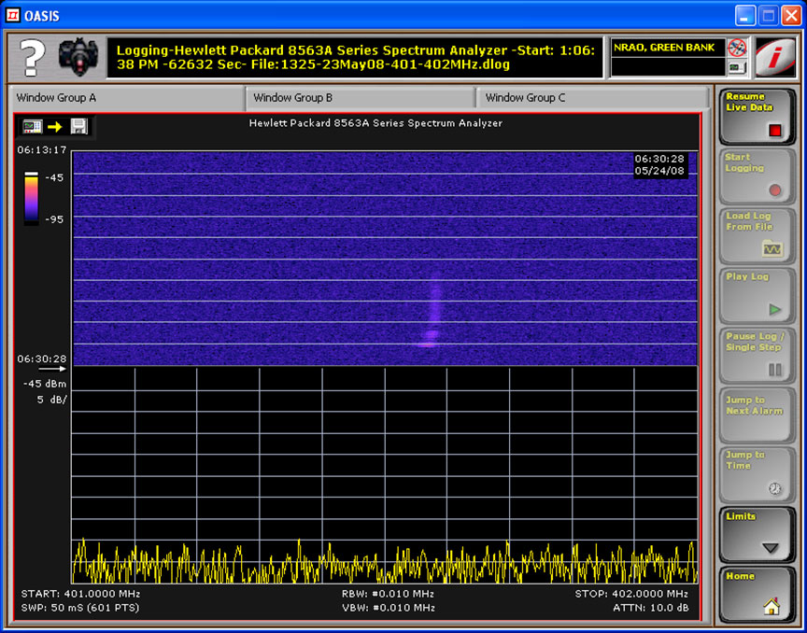This screenshot has height=633, width=807.
Task: Click the "ATTN: 10.0 dB" readout
Action: tap(650, 608)
